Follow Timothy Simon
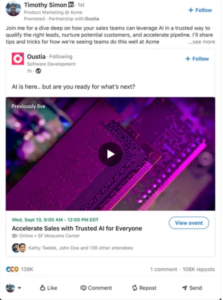Viewport: 223px width, 300px height. pyautogui.click(x=200, y=10)
